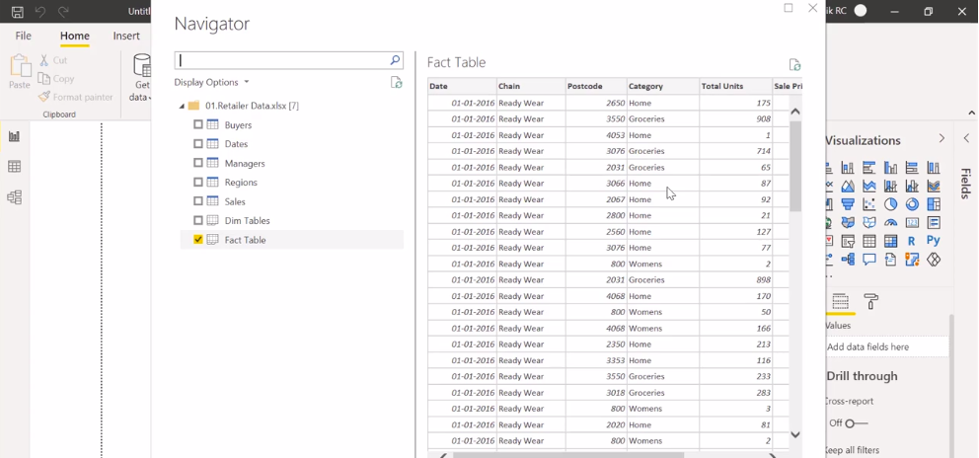The image size is (979, 458).
Task: Select the Home ribbon tab
Action: click(75, 36)
